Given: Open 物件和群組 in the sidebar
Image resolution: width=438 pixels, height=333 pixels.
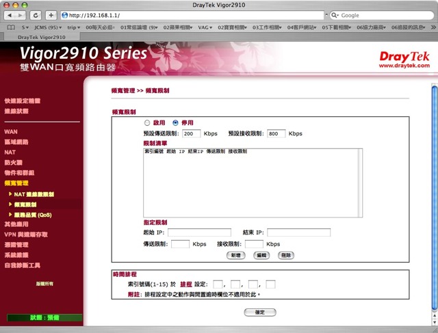Looking at the screenshot, I should pyautogui.click(x=19, y=173).
